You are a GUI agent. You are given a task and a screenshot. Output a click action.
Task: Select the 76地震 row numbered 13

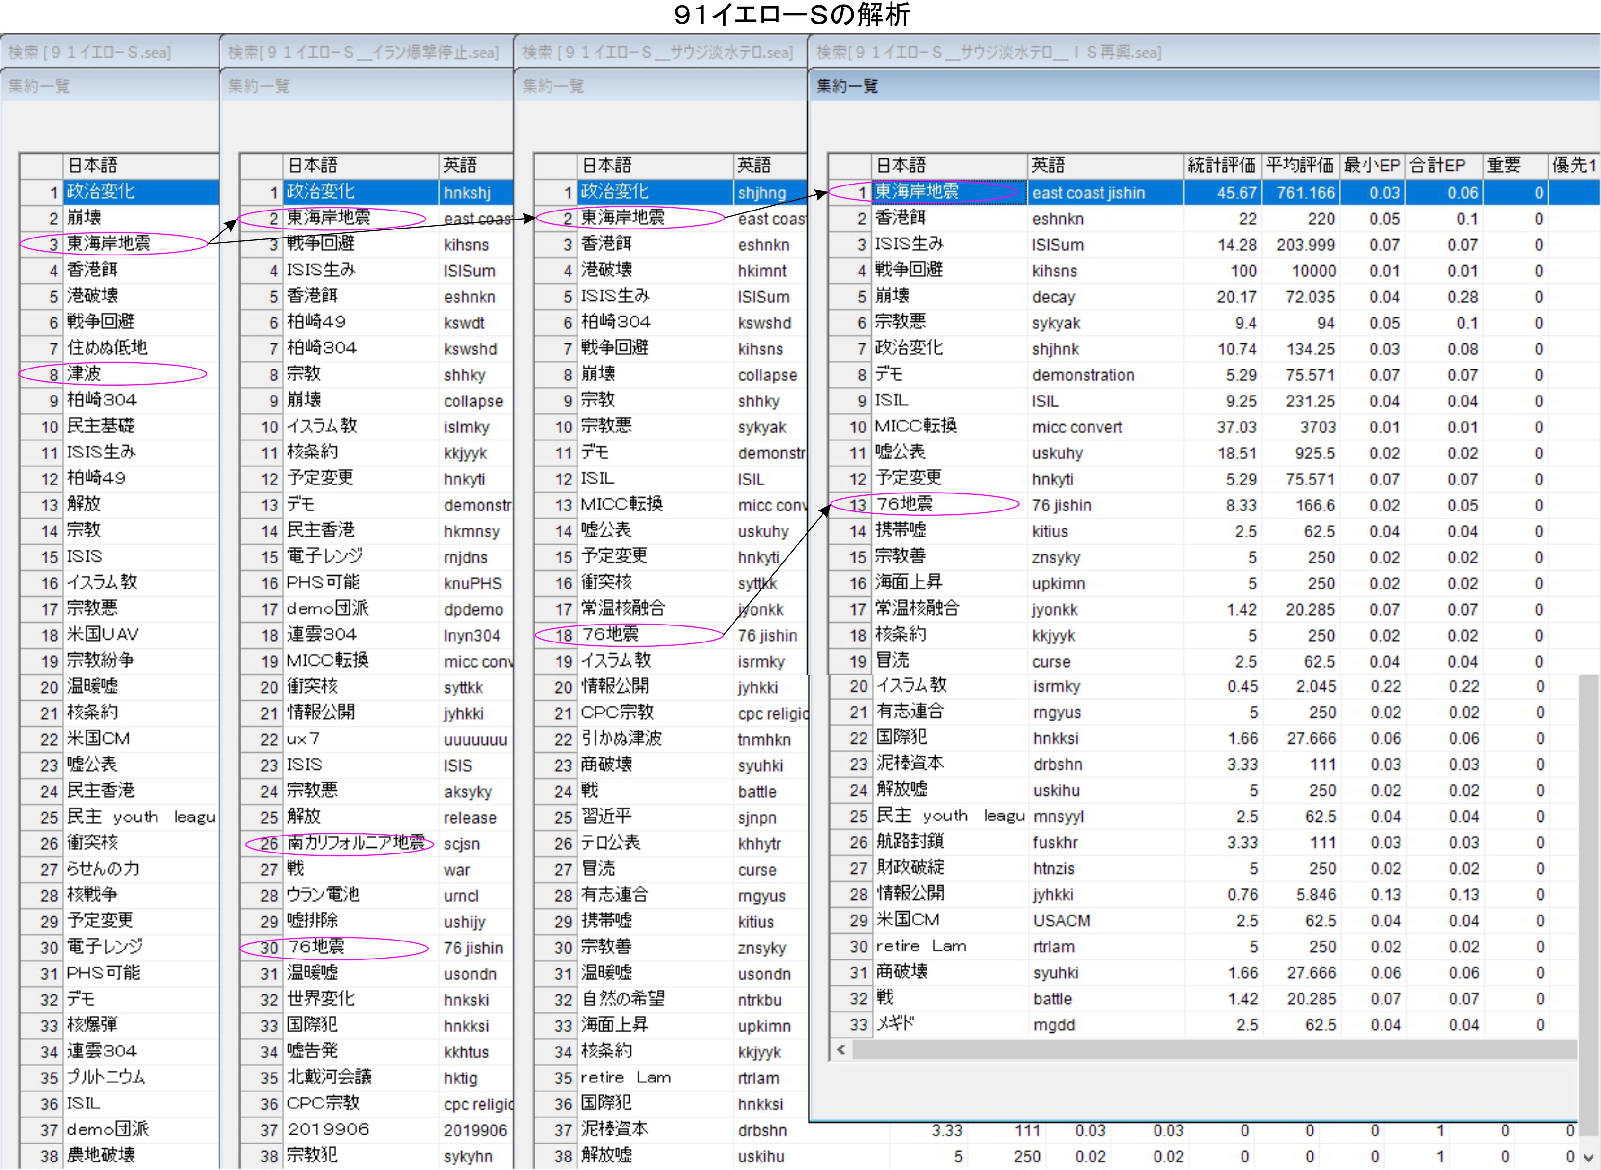904,504
